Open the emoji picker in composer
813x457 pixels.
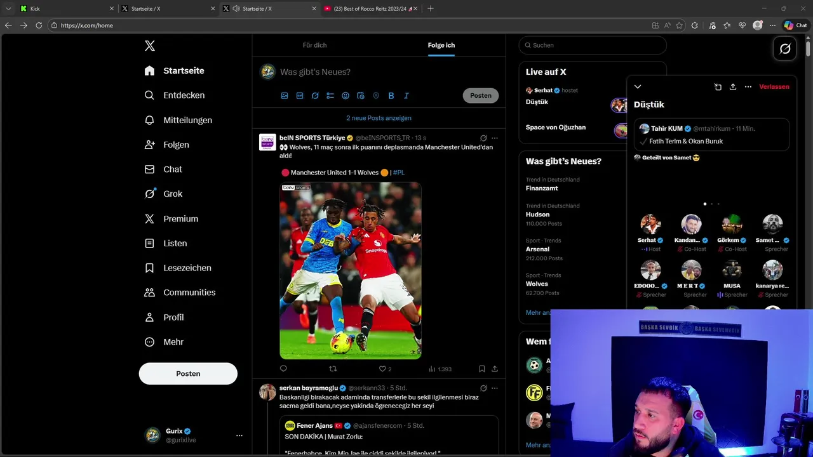(x=346, y=96)
